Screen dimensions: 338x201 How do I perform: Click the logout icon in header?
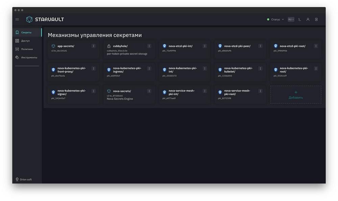pyautogui.click(x=316, y=19)
